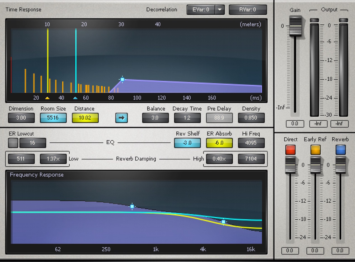Toggle the blue Reverb button
Image resolution: width=355 pixels, height=262 pixels.
[x=340, y=150]
